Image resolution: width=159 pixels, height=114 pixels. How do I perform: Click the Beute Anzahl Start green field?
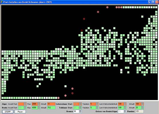(21, 108)
